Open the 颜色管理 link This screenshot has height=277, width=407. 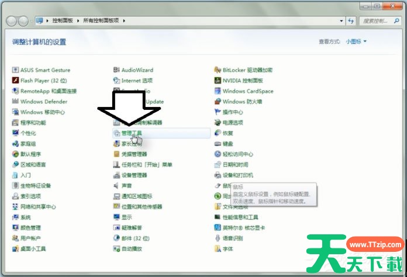click(x=30, y=228)
